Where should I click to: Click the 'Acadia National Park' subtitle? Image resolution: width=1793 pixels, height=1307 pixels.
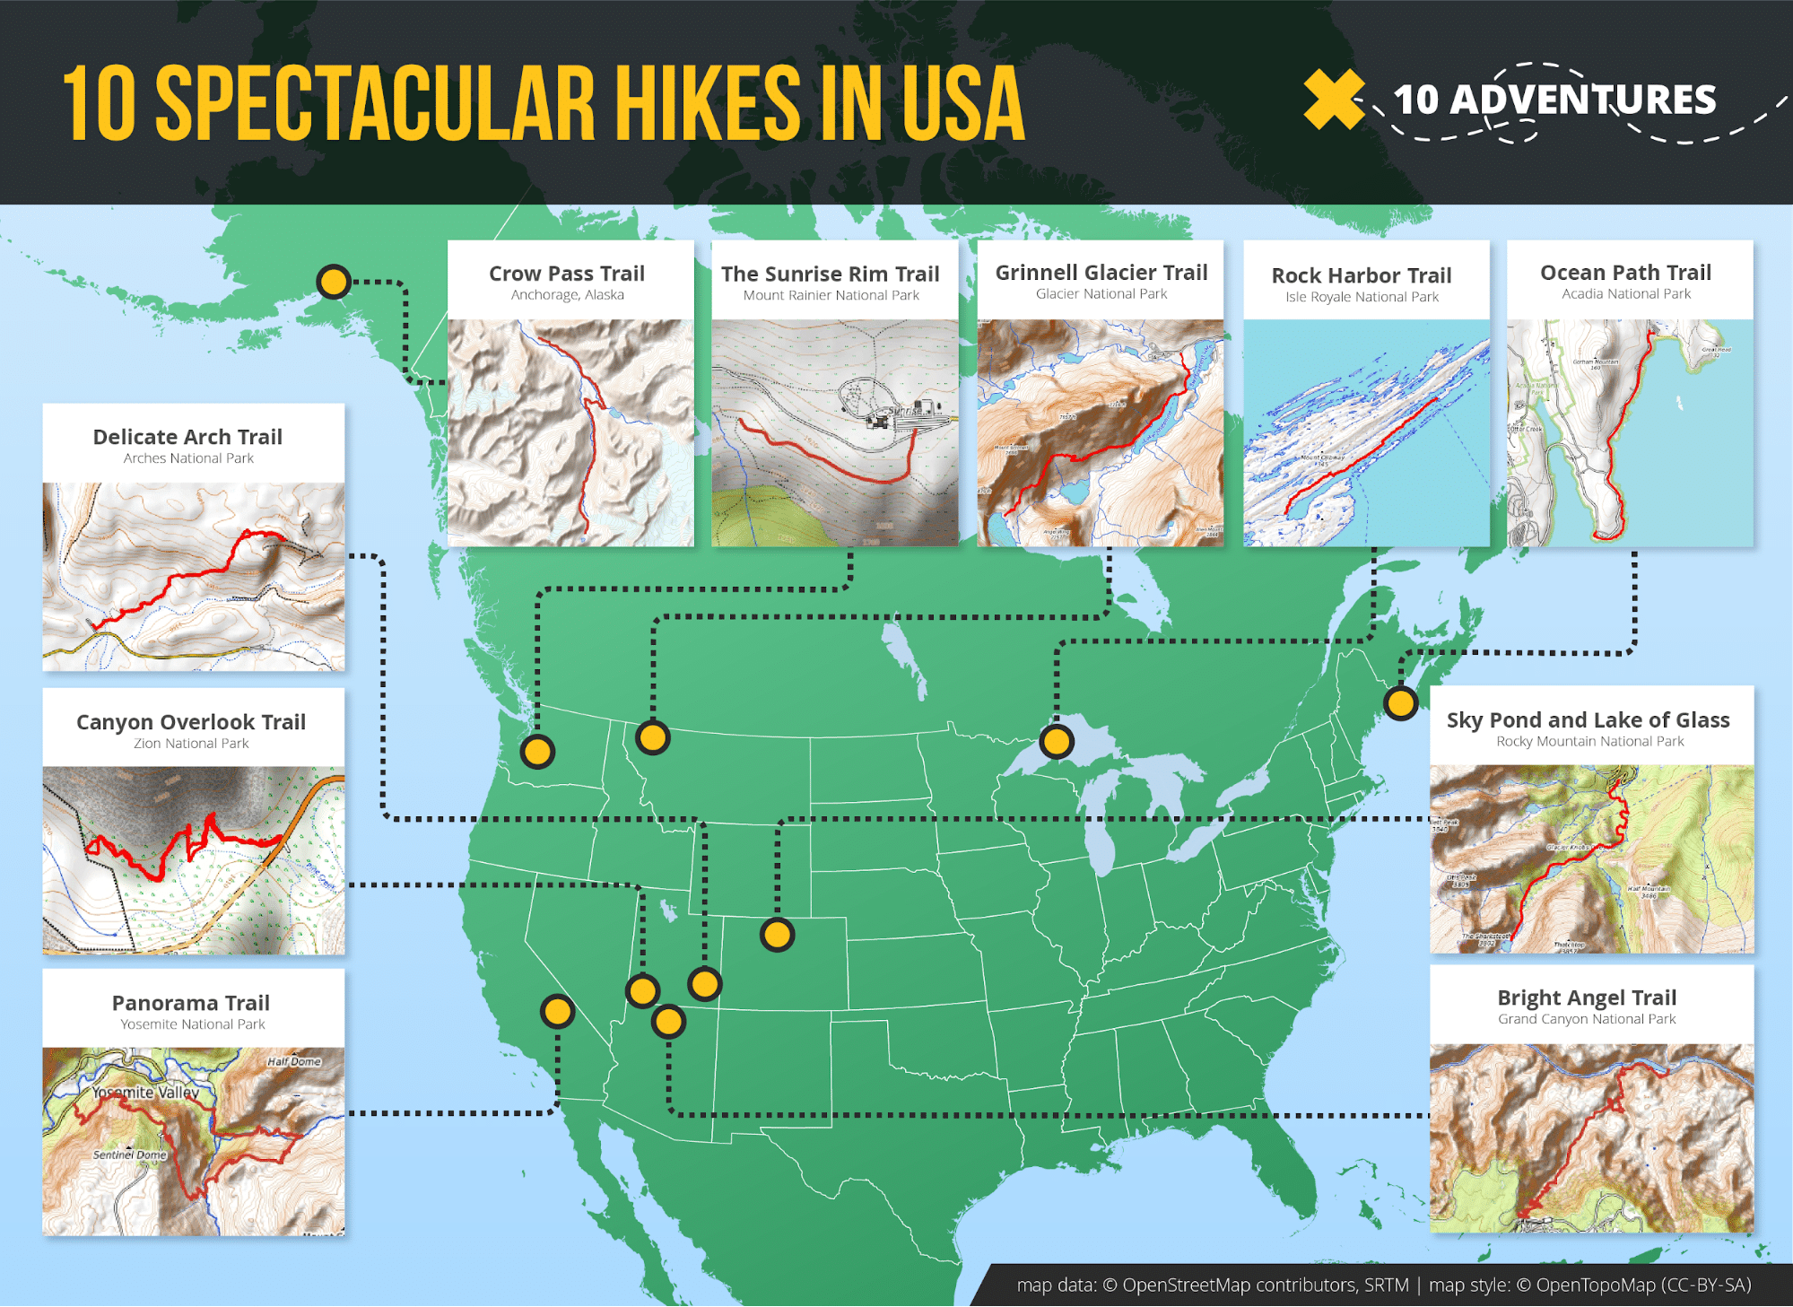click(x=1625, y=293)
